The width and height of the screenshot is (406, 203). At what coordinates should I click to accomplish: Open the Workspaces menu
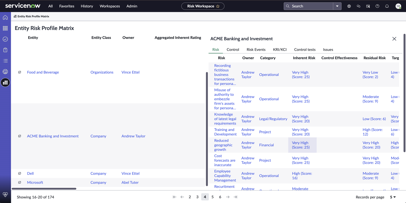(110, 6)
